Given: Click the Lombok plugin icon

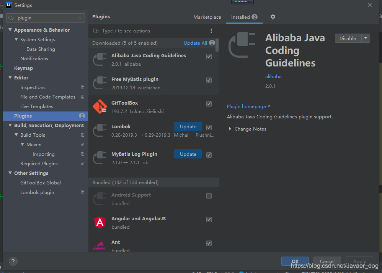Looking at the screenshot, I should pyautogui.click(x=100, y=130).
